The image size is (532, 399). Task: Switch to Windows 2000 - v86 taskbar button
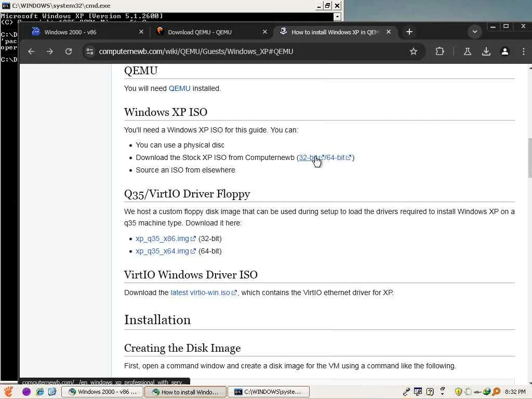tap(103, 392)
